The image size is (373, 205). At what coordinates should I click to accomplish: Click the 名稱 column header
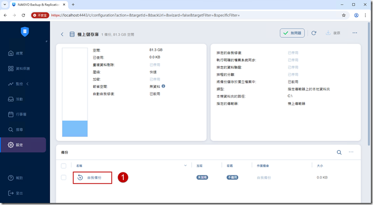coord(79,166)
